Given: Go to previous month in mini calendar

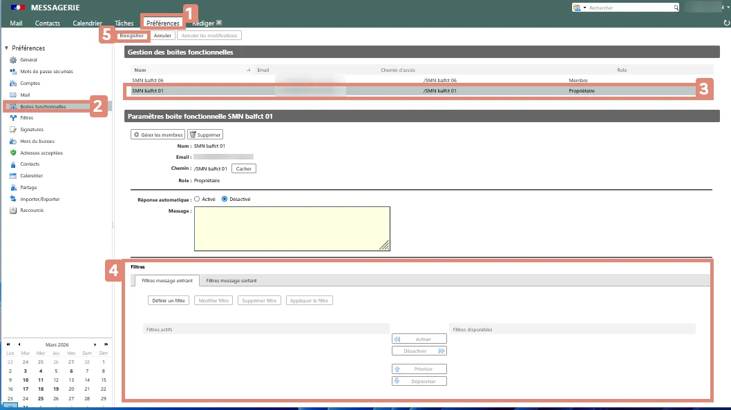Looking at the screenshot, I should (x=19, y=344).
